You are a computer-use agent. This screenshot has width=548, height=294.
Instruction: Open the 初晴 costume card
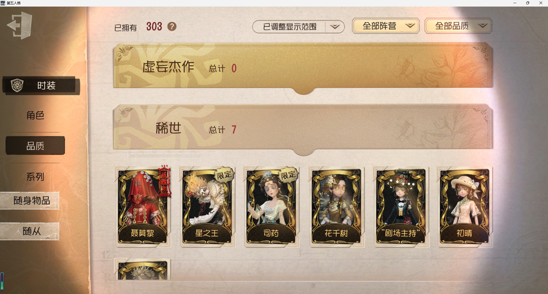465,206
